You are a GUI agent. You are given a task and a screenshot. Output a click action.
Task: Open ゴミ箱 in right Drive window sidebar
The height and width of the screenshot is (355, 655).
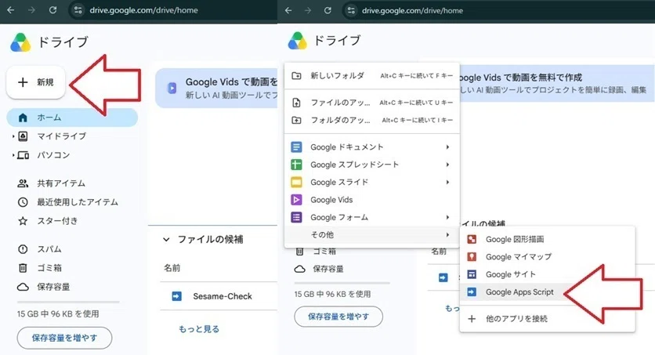(x=324, y=252)
